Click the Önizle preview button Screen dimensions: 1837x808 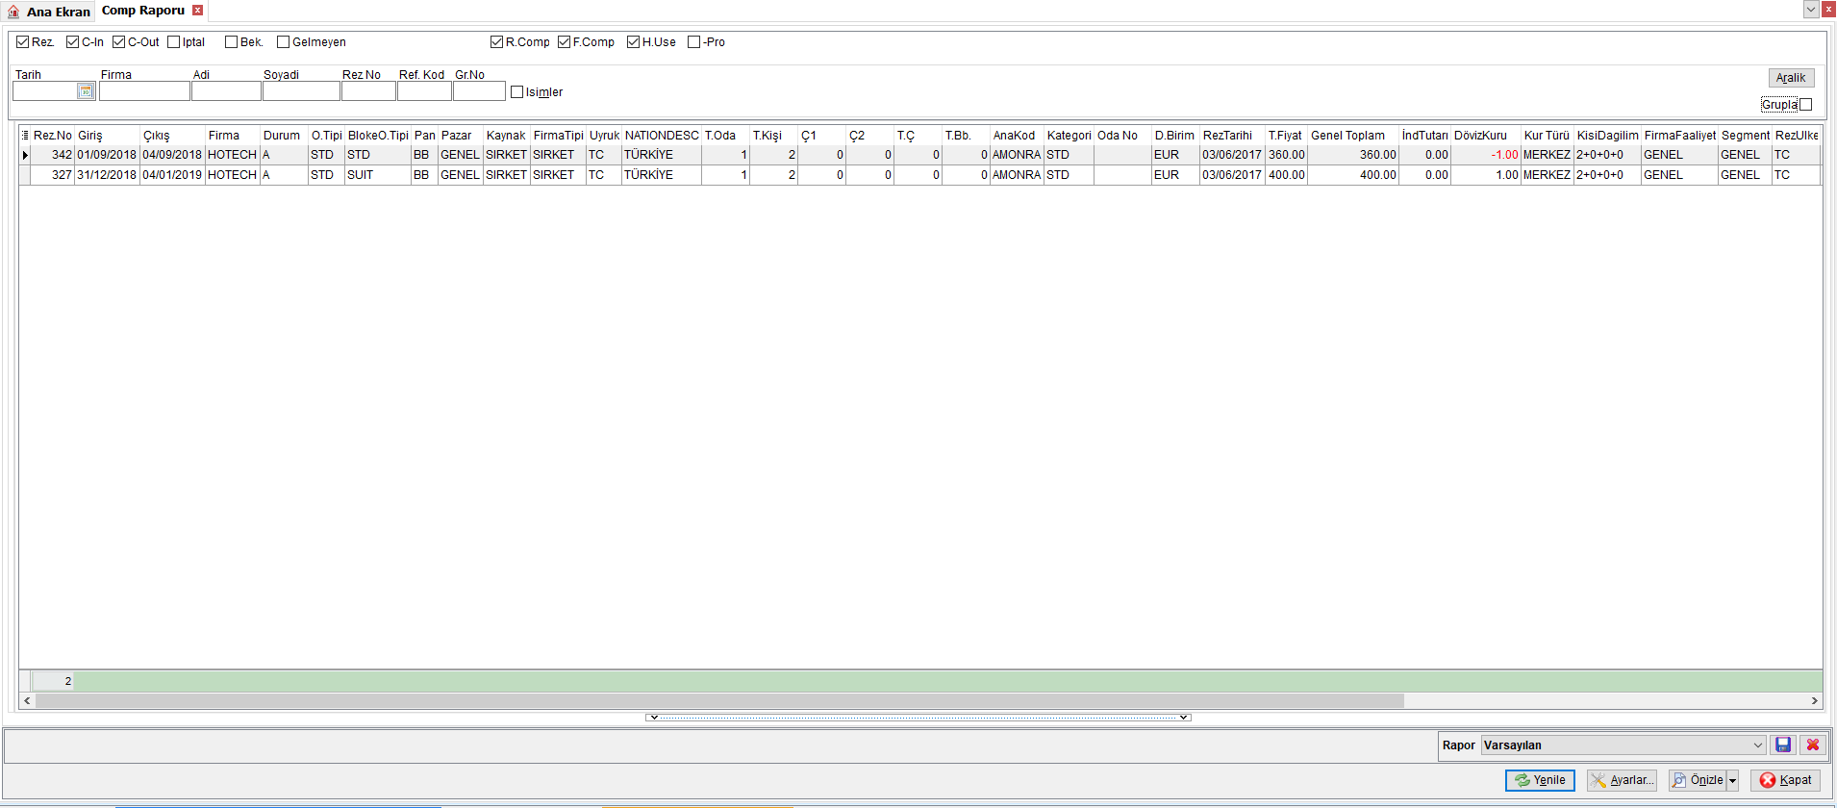tap(1698, 781)
